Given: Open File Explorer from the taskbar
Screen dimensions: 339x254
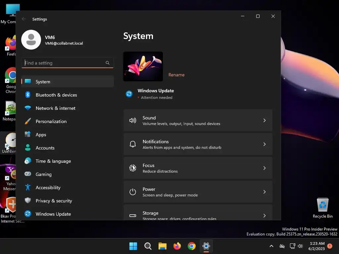Looking at the screenshot, I should tap(162, 246).
